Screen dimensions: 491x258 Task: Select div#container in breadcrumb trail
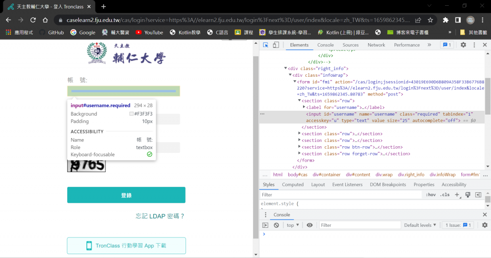tap(326, 175)
